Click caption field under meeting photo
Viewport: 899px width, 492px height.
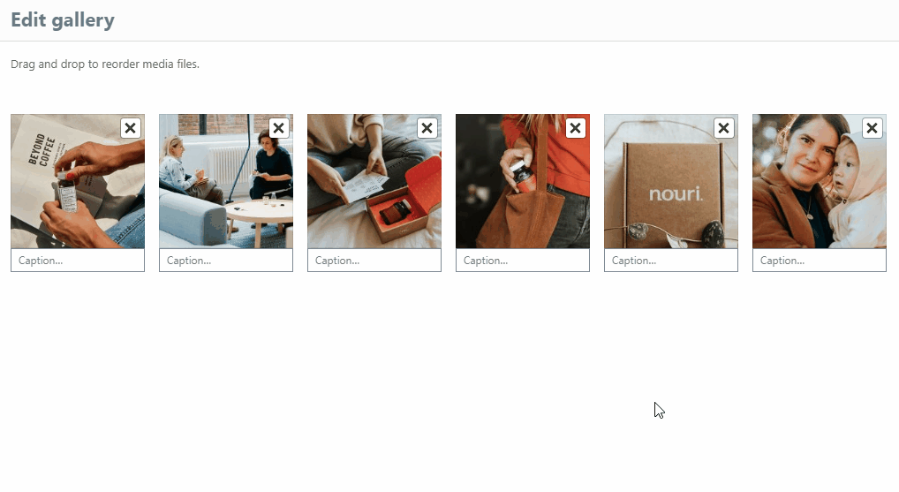tap(226, 261)
